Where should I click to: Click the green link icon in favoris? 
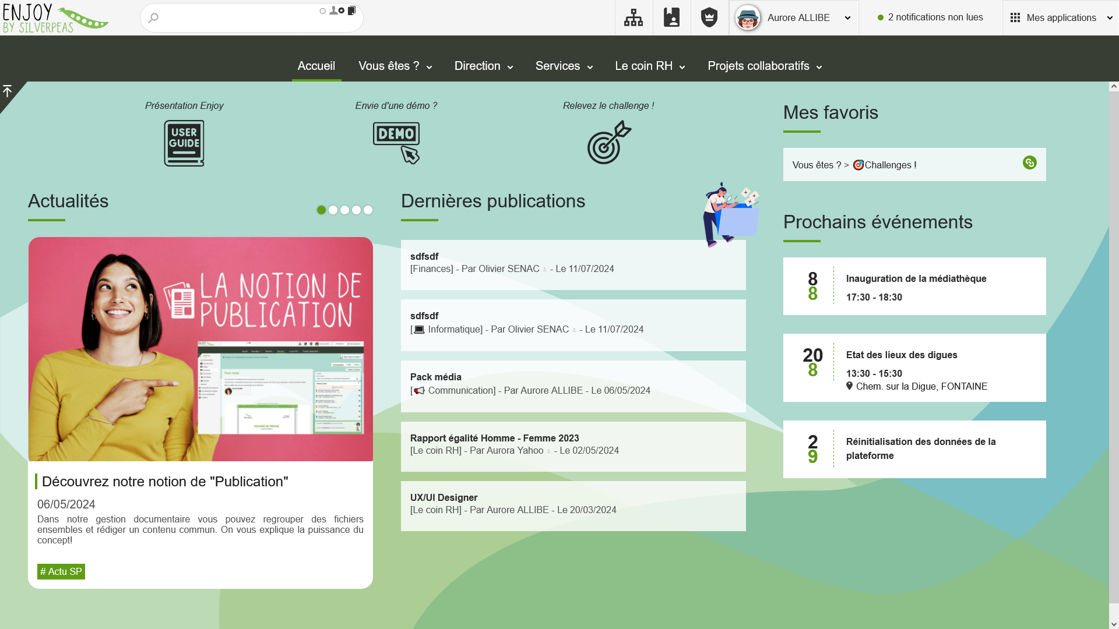[1029, 163]
